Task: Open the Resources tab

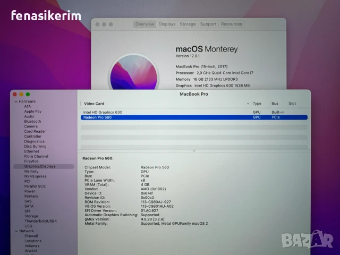Action: [232, 24]
